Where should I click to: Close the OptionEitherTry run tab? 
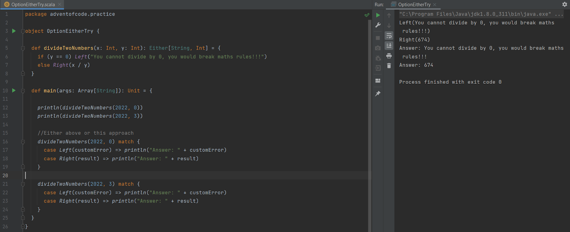click(x=435, y=5)
